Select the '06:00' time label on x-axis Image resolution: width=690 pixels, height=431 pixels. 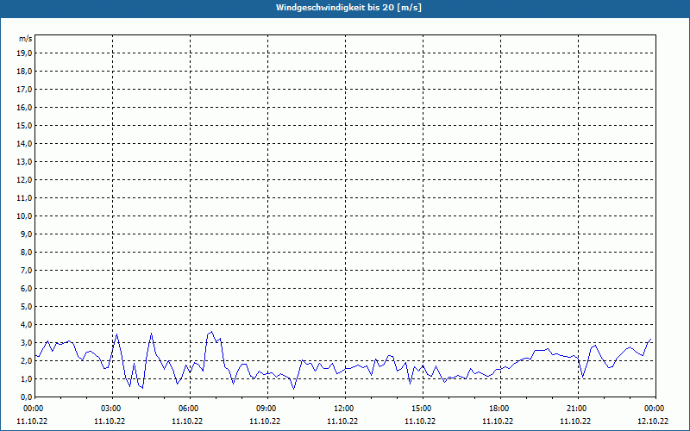point(190,409)
